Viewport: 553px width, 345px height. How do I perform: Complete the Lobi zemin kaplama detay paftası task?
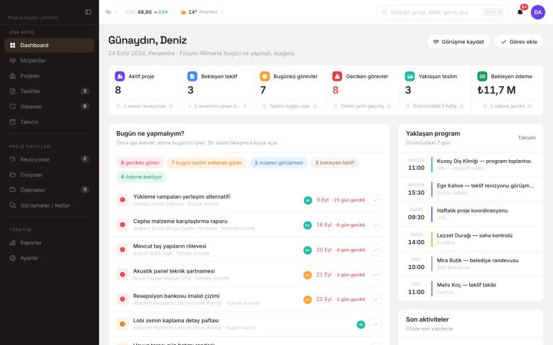(x=376, y=324)
